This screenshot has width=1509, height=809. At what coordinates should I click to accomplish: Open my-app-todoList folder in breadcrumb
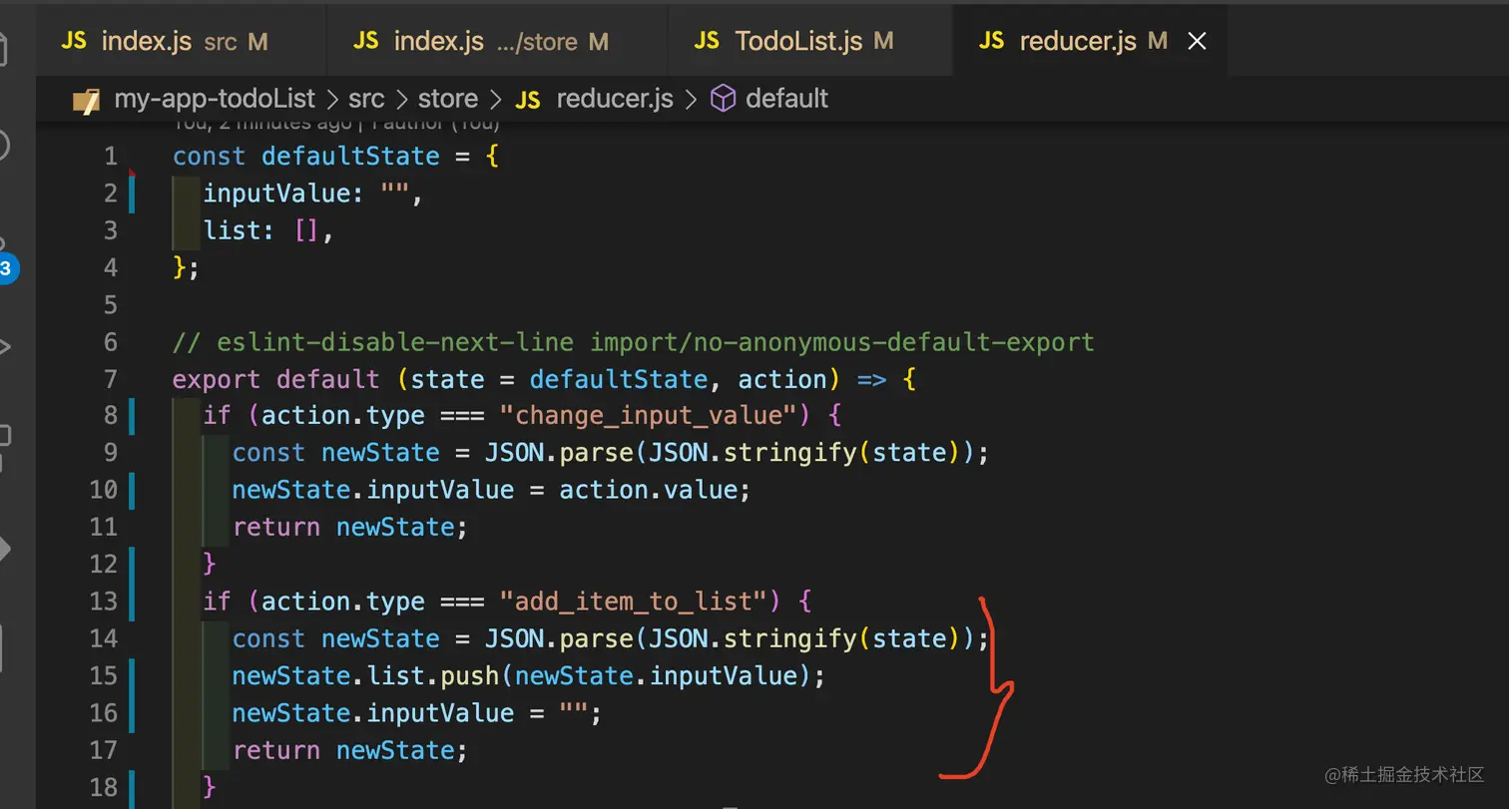click(x=215, y=99)
